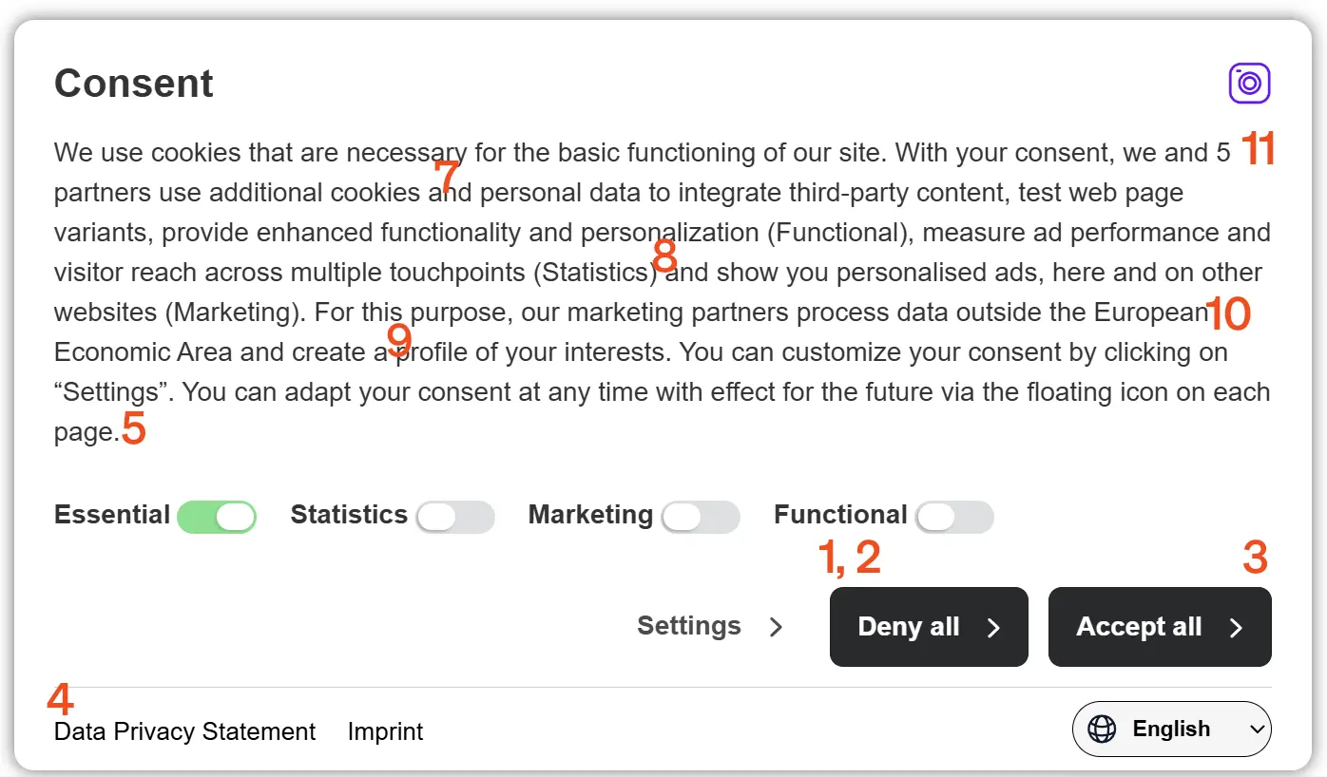The width and height of the screenshot is (1327, 777).
Task: Open the Imprint link
Action: point(385,731)
